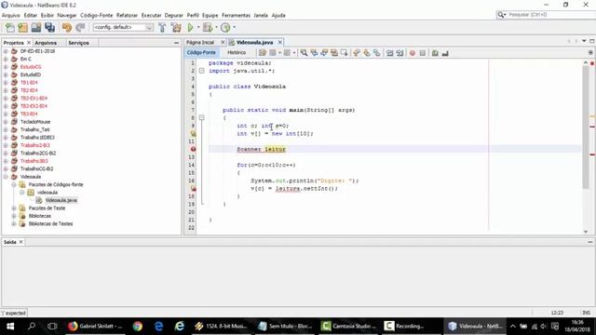Click the Build Project hammer icon
596x335 pixels.
(x=162, y=27)
